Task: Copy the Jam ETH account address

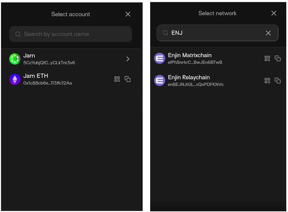Action: (x=128, y=79)
